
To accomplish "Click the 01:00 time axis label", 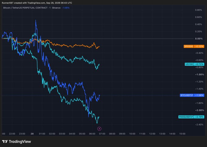I will click(42, 134).
